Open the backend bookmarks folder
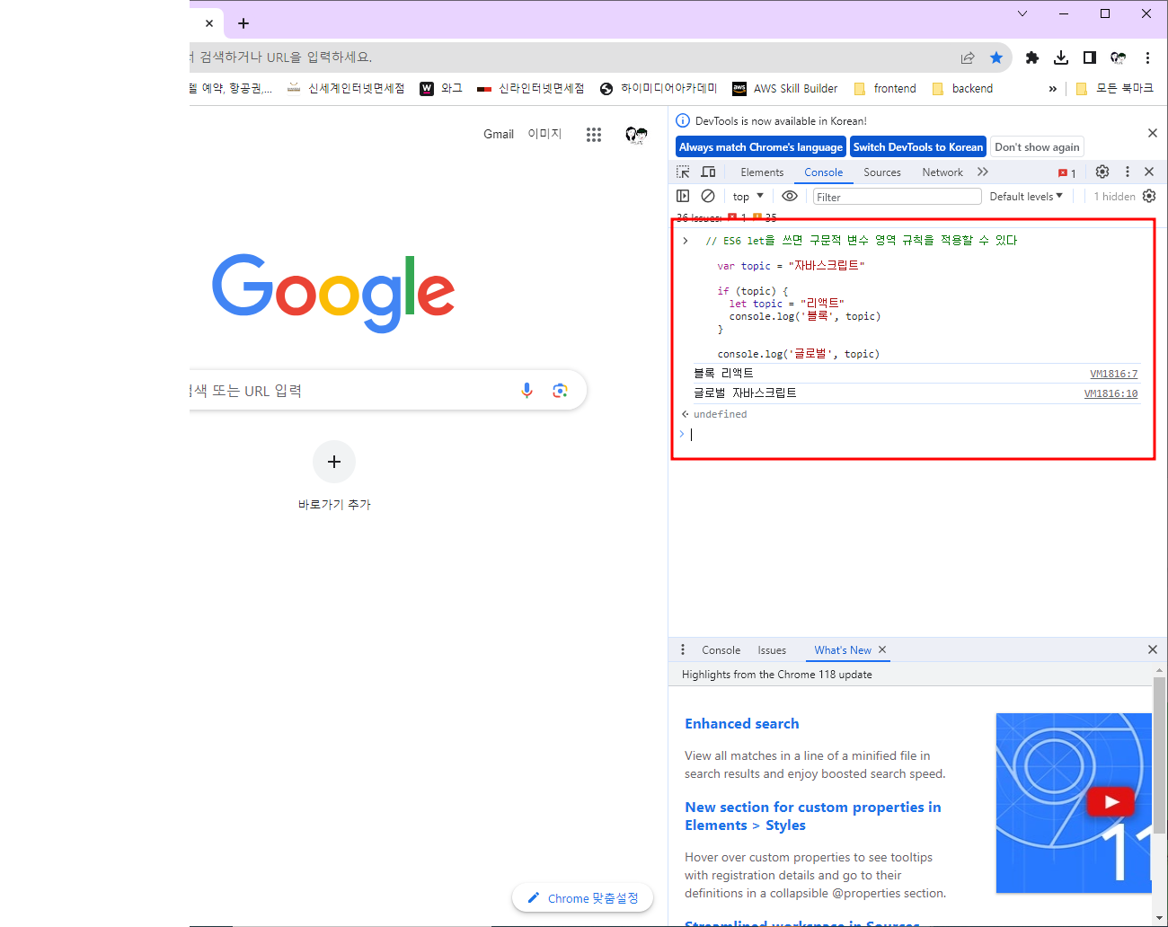 click(963, 88)
